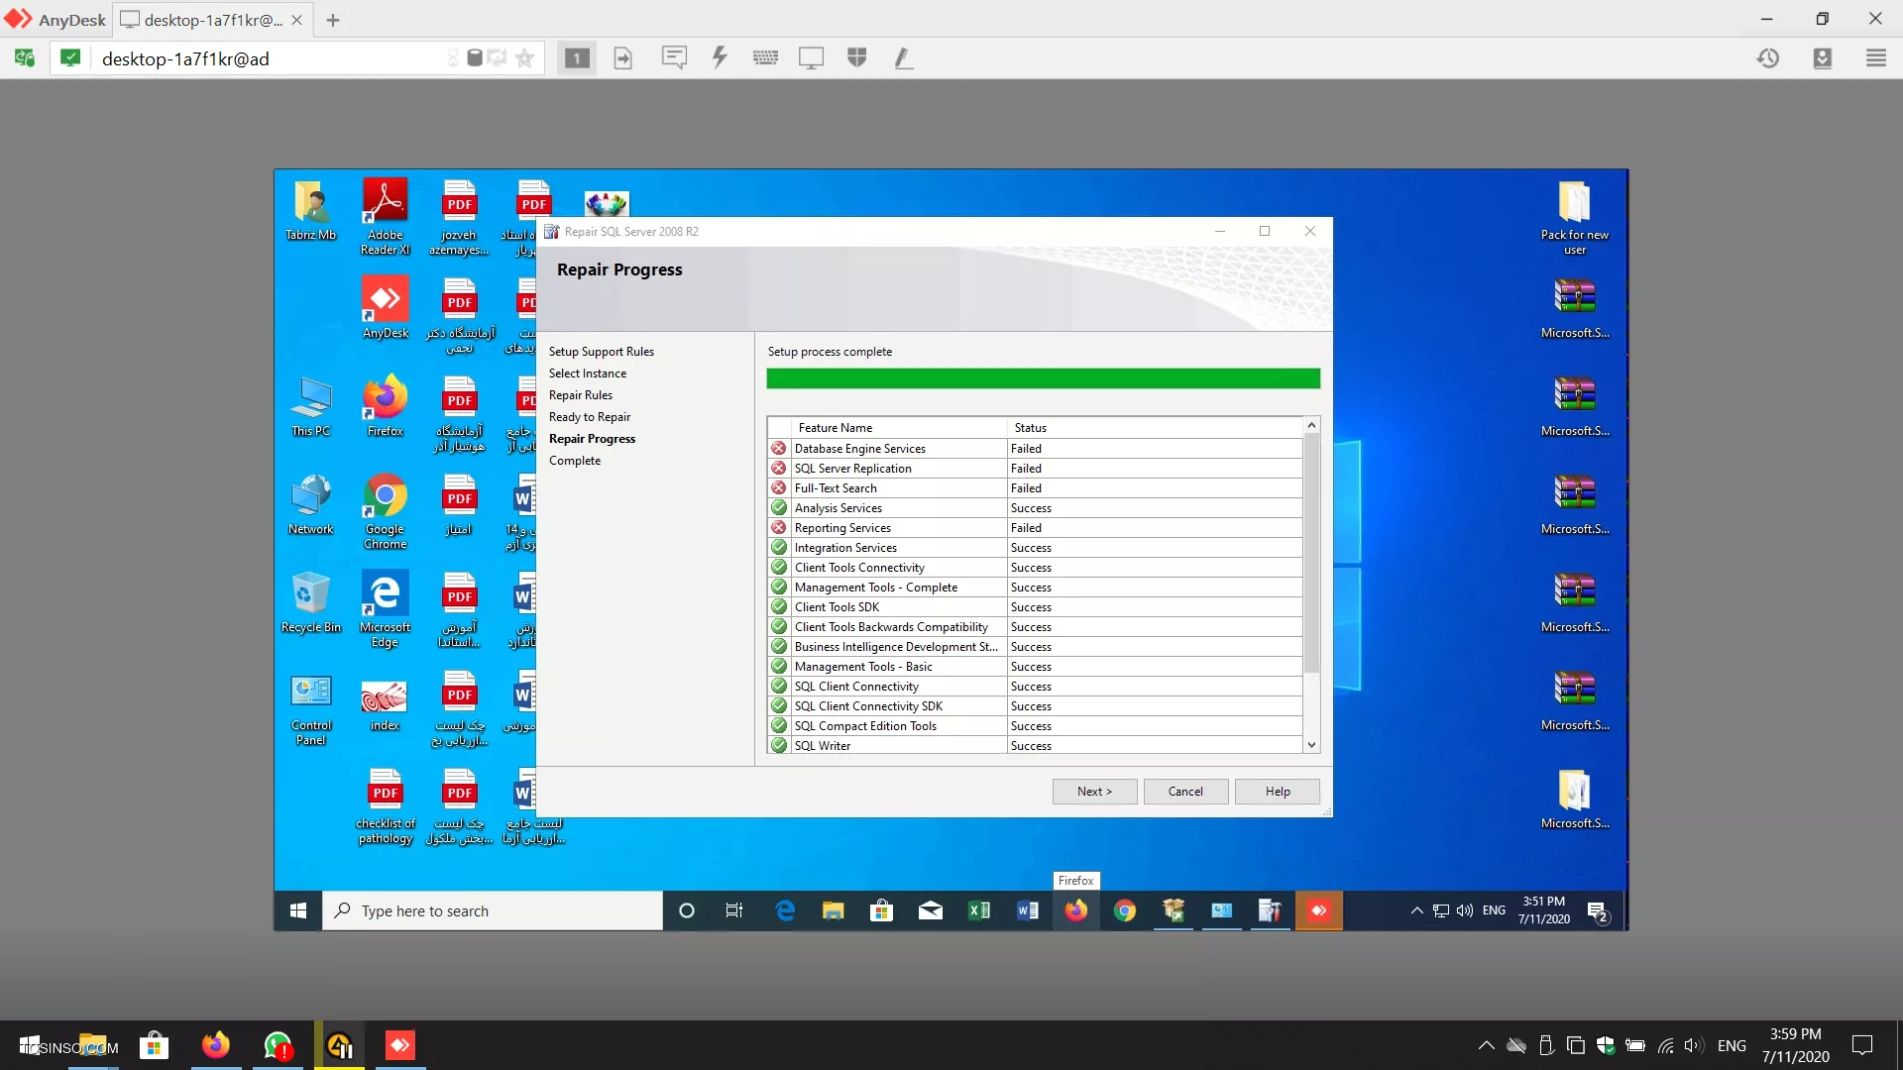Screen dimensions: 1903x1070
Task: Click remote taskbar search box
Action: tap(493, 910)
